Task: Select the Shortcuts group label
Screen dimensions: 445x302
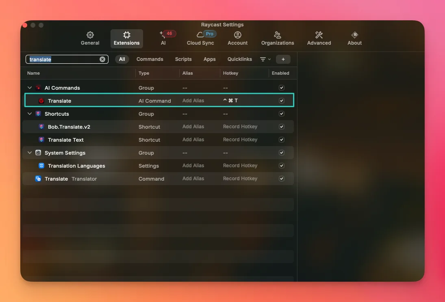Action: pyautogui.click(x=57, y=114)
